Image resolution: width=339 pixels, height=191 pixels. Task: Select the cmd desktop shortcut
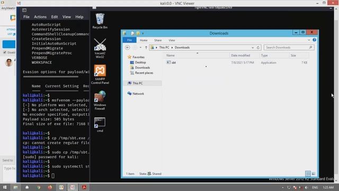(100, 125)
